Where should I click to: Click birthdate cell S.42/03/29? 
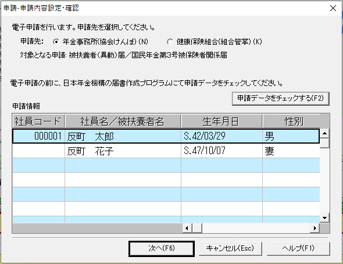click(222, 136)
